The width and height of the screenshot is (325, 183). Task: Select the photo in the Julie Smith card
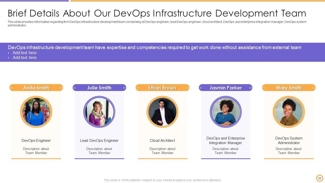point(99,112)
